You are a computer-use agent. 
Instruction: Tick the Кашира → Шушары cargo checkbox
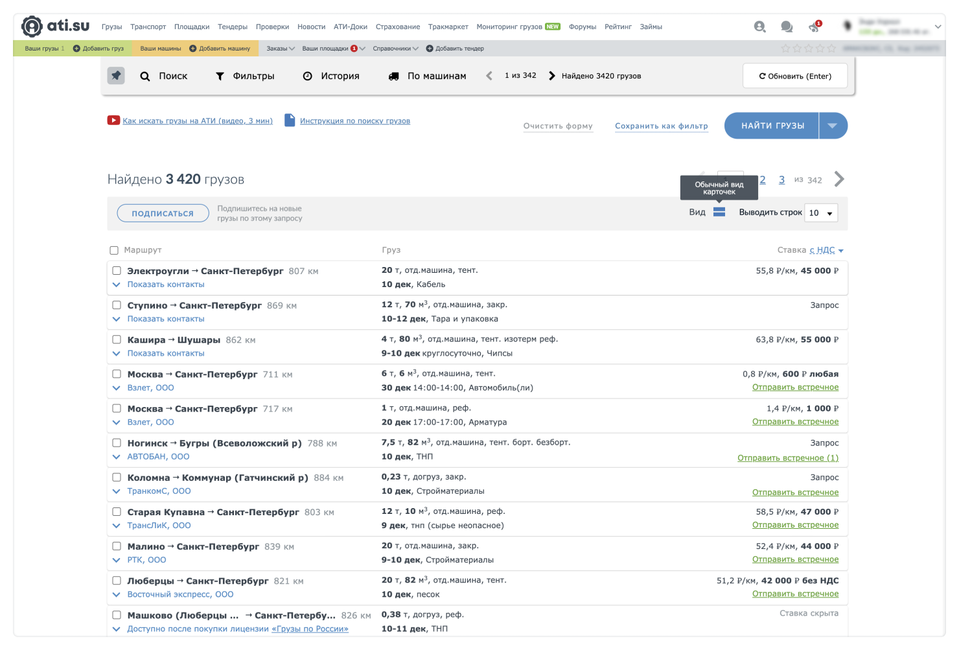pos(117,340)
